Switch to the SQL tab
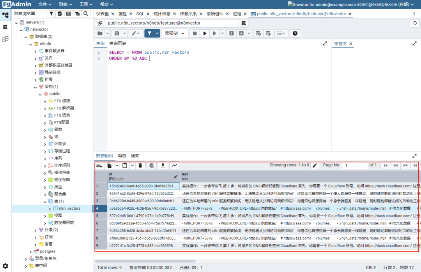Image resolution: width=421 pixels, height=272 pixels. (140, 14)
